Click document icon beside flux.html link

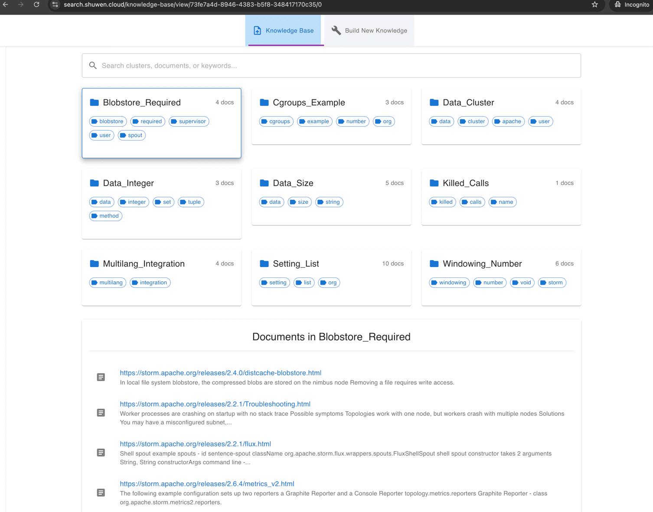point(101,453)
